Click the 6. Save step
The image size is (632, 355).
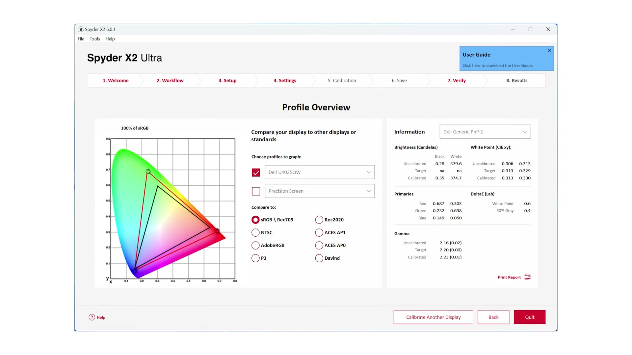tap(399, 81)
